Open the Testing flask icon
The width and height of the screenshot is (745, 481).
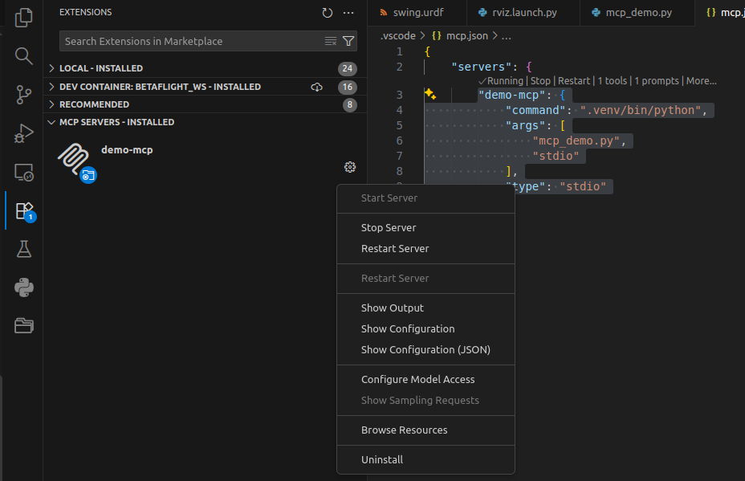click(x=24, y=249)
